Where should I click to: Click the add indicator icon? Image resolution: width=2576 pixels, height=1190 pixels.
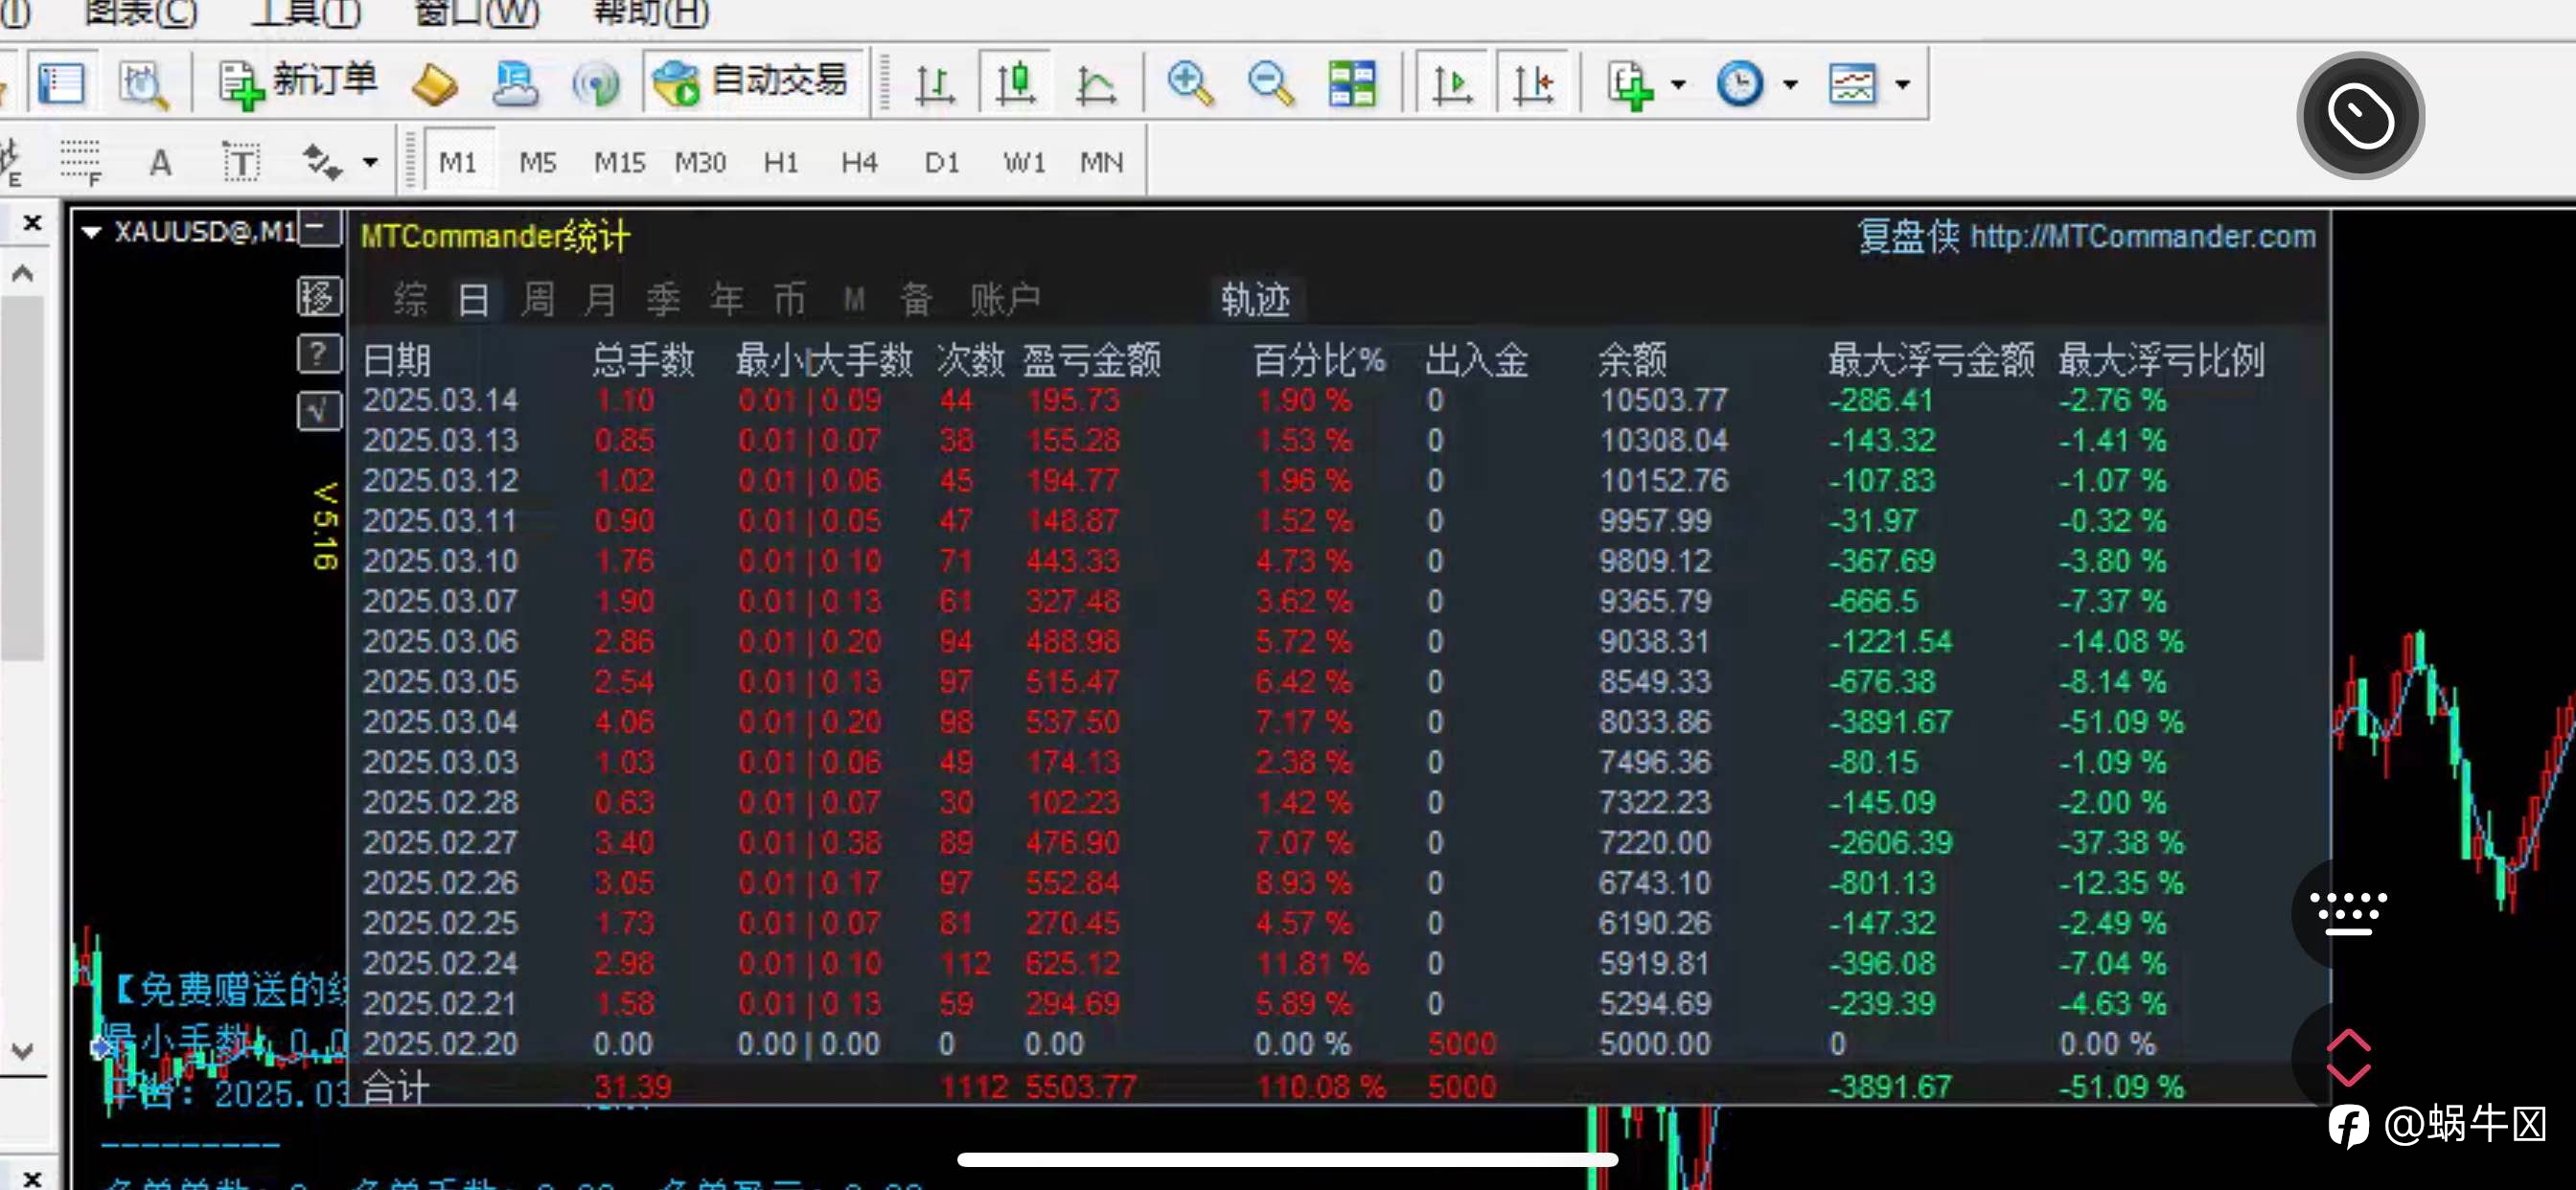coord(1630,83)
